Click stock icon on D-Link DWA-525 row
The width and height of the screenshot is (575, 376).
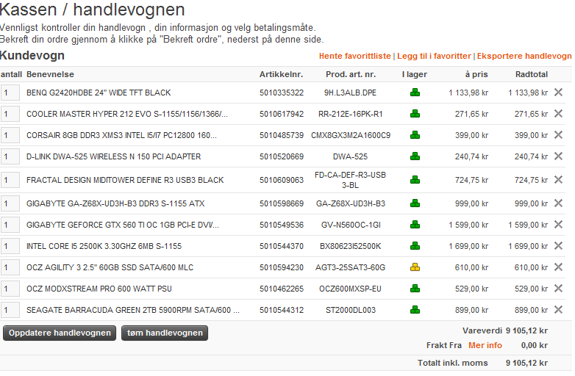tap(415, 156)
